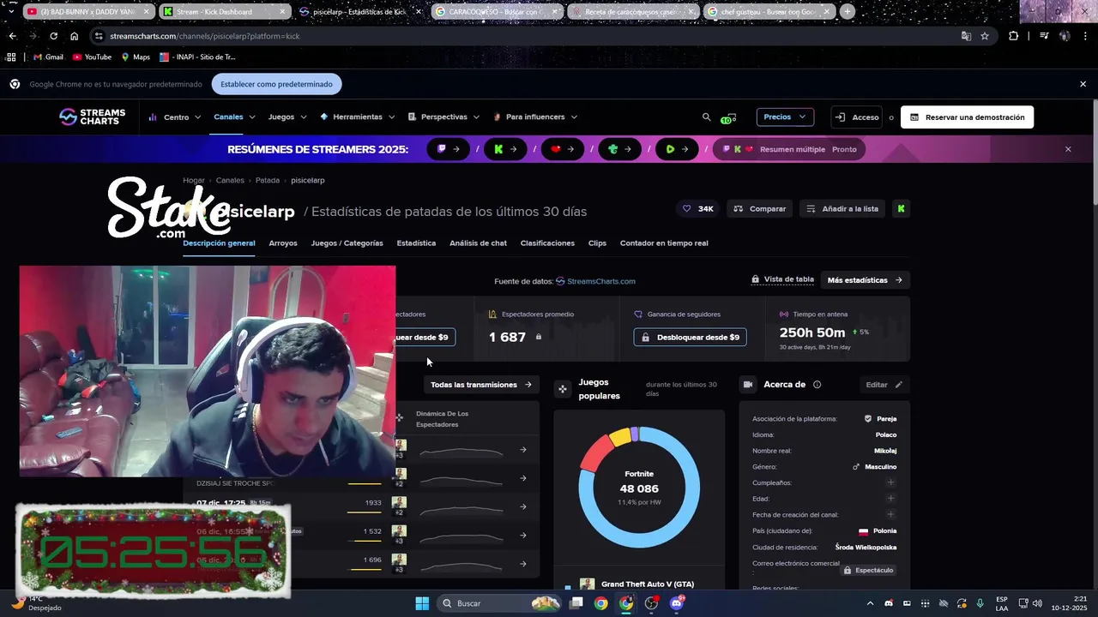1098x617 pixels.
Task: Open Chrome extensions puzzle icon
Action: click(x=1014, y=36)
